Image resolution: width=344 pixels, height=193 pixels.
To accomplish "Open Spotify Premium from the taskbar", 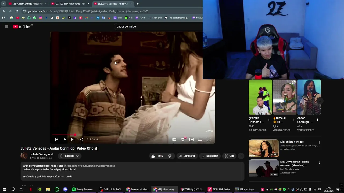I will pos(82,190).
